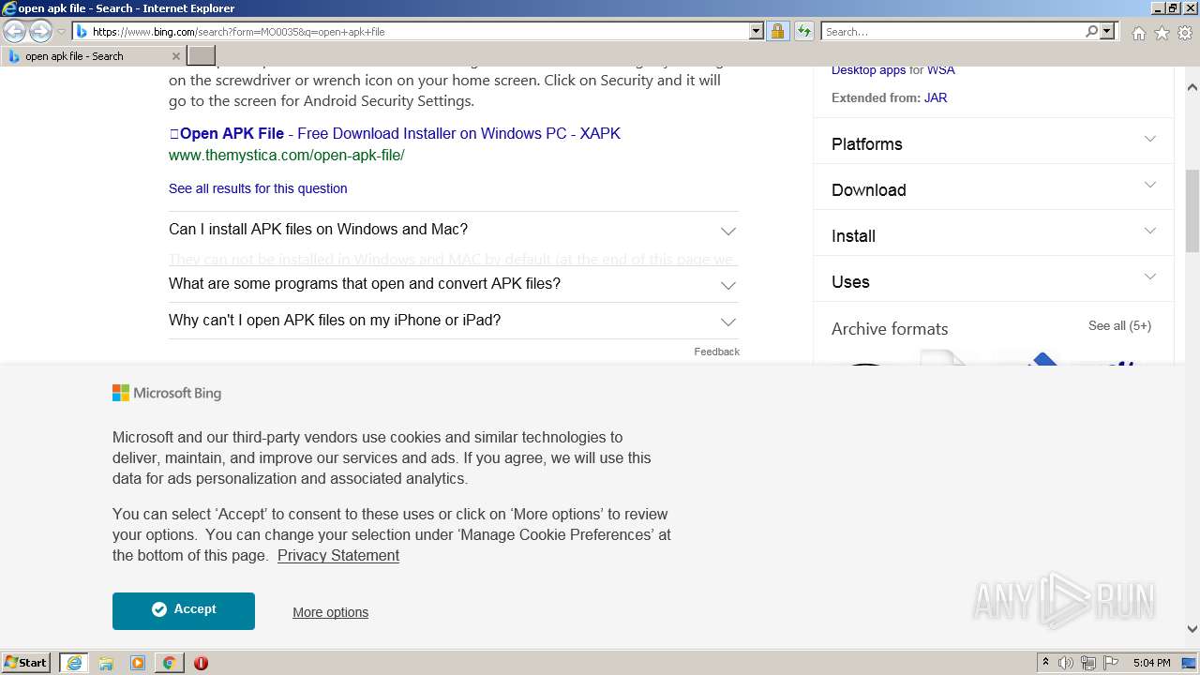Viewport: 1200px width, 675px height.
Task: Go forward with the browser Forward arrow
Action: pos(40,32)
